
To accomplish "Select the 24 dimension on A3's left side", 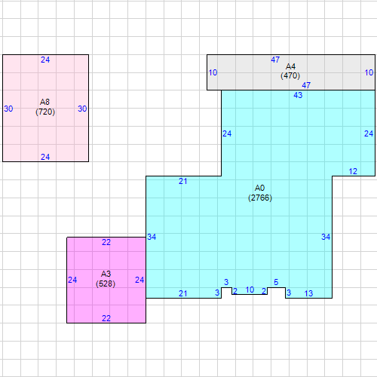I will 72,280.
